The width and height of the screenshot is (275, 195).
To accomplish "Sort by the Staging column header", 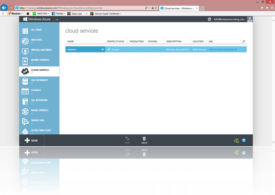I will [x=152, y=41].
